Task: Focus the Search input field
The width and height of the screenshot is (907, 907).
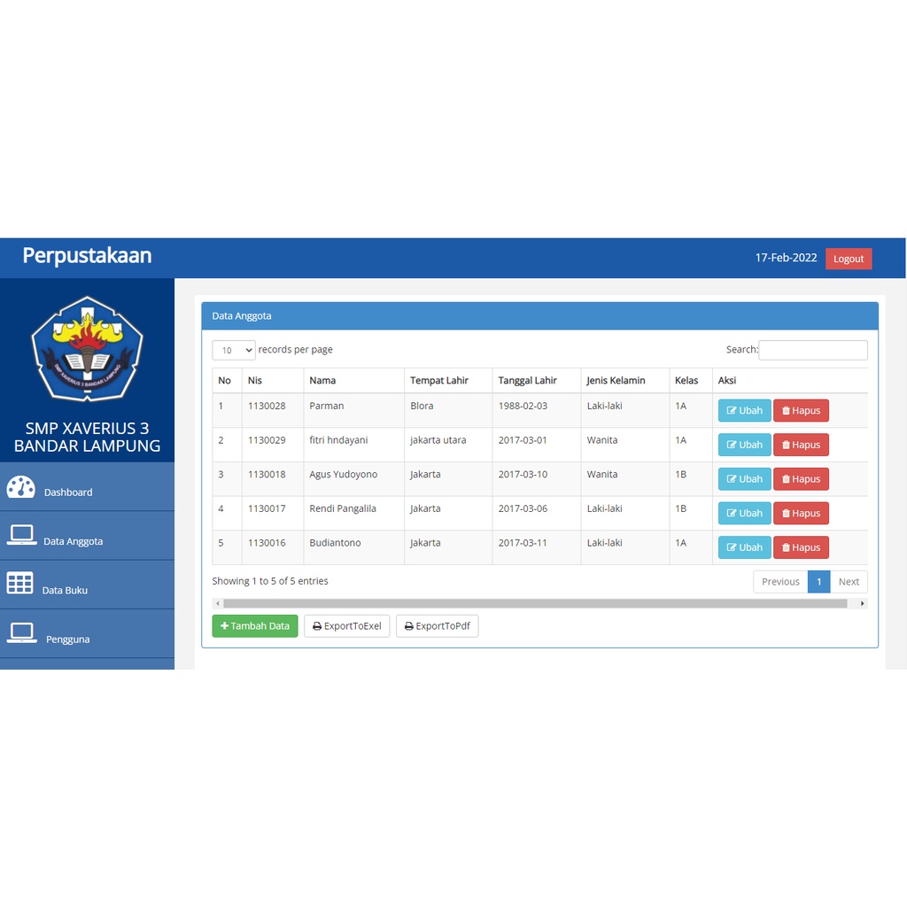Action: pyautogui.click(x=813, y=350)
